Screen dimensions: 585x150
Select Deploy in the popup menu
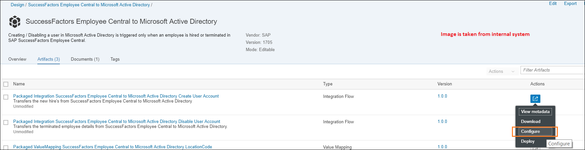(x=528, y=141)
